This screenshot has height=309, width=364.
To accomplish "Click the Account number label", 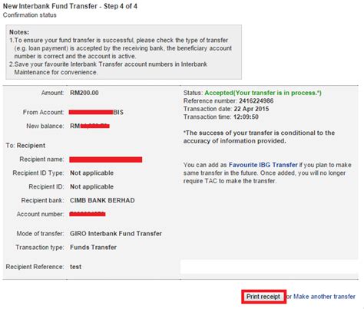I will pyautogui.click(x=40, y=214).
